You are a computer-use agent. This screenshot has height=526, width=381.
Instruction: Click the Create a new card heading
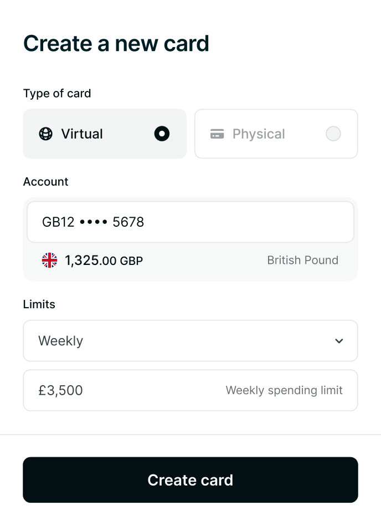(x=116, y=44)
